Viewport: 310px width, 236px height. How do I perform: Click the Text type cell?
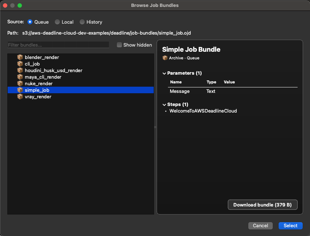click(x=211, y=91)
